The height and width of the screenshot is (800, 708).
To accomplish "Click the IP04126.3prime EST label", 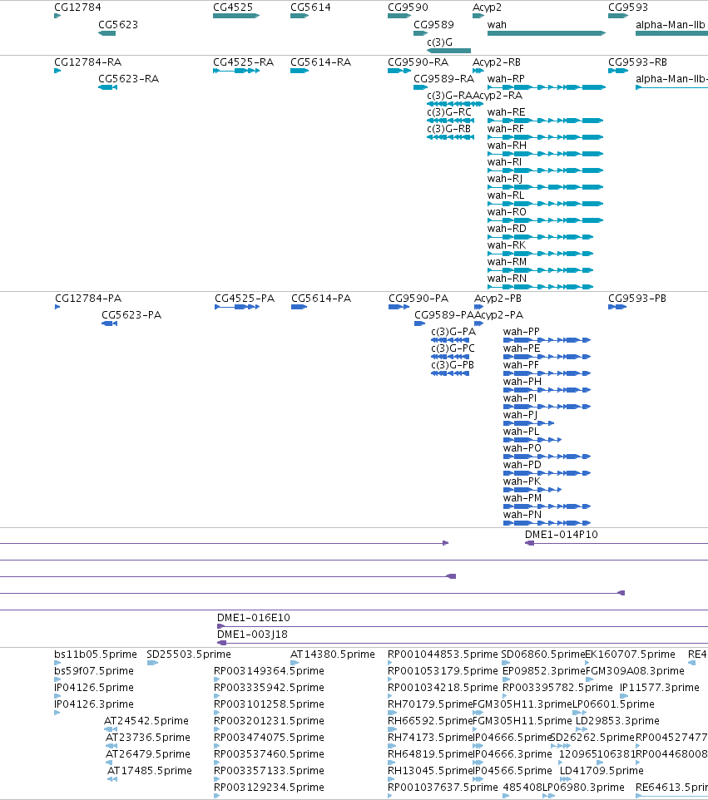I will 94,704.
